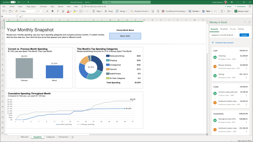Click the Update button
Screen dimensions: 253x142
(244, 35)
